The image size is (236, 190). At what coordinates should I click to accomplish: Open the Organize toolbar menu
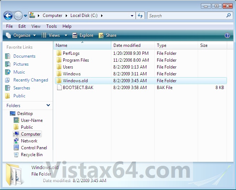tap(21, 35)
